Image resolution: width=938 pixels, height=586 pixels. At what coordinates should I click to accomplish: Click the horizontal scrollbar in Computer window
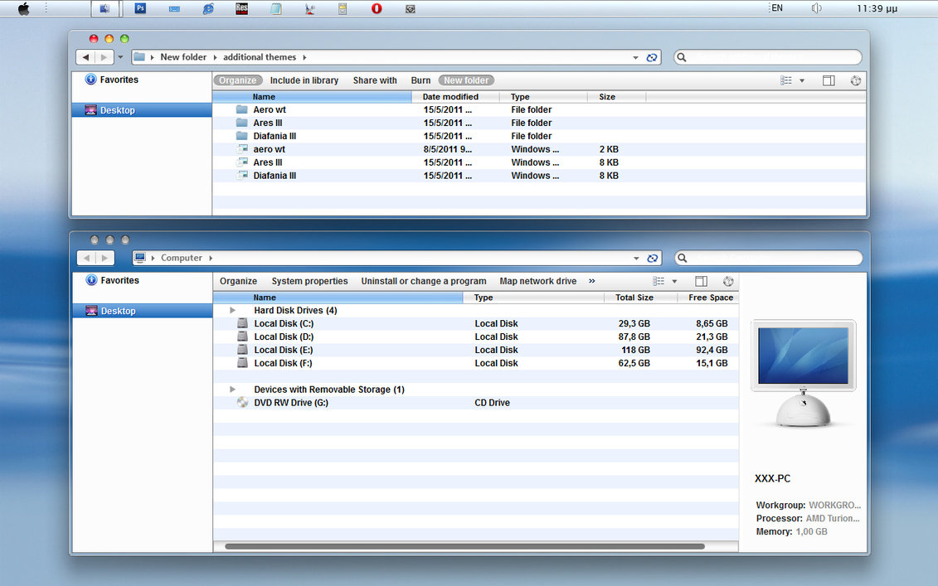click(x=464, y=546)
